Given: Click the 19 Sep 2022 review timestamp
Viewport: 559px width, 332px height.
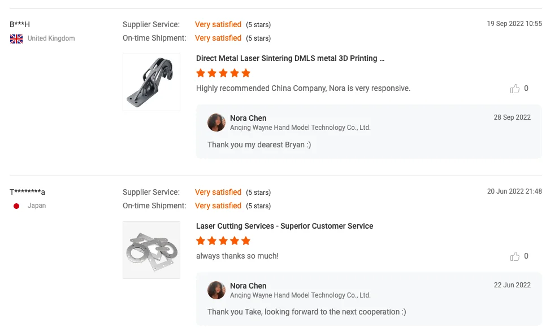Looking at the screenshot, I should point(514,24).
